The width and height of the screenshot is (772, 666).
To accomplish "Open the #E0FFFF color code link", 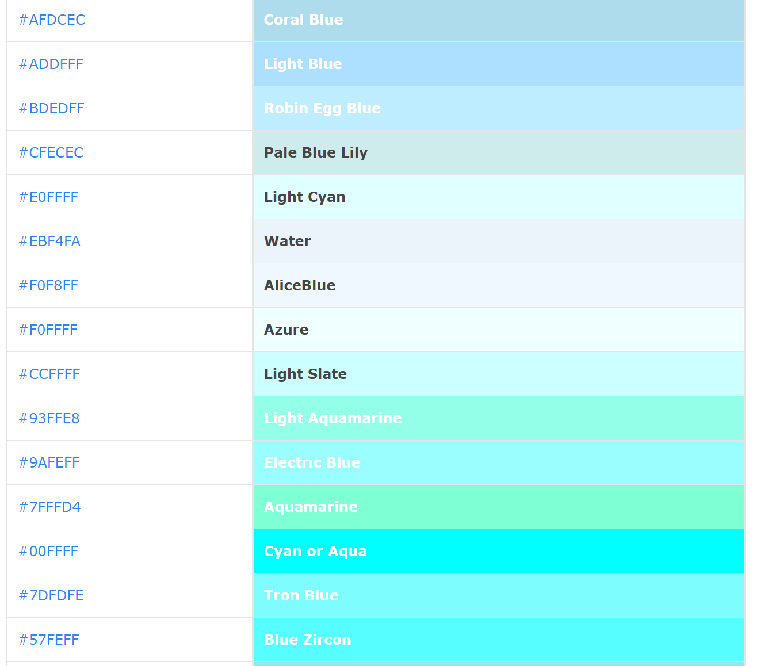I will pos(48,197).
